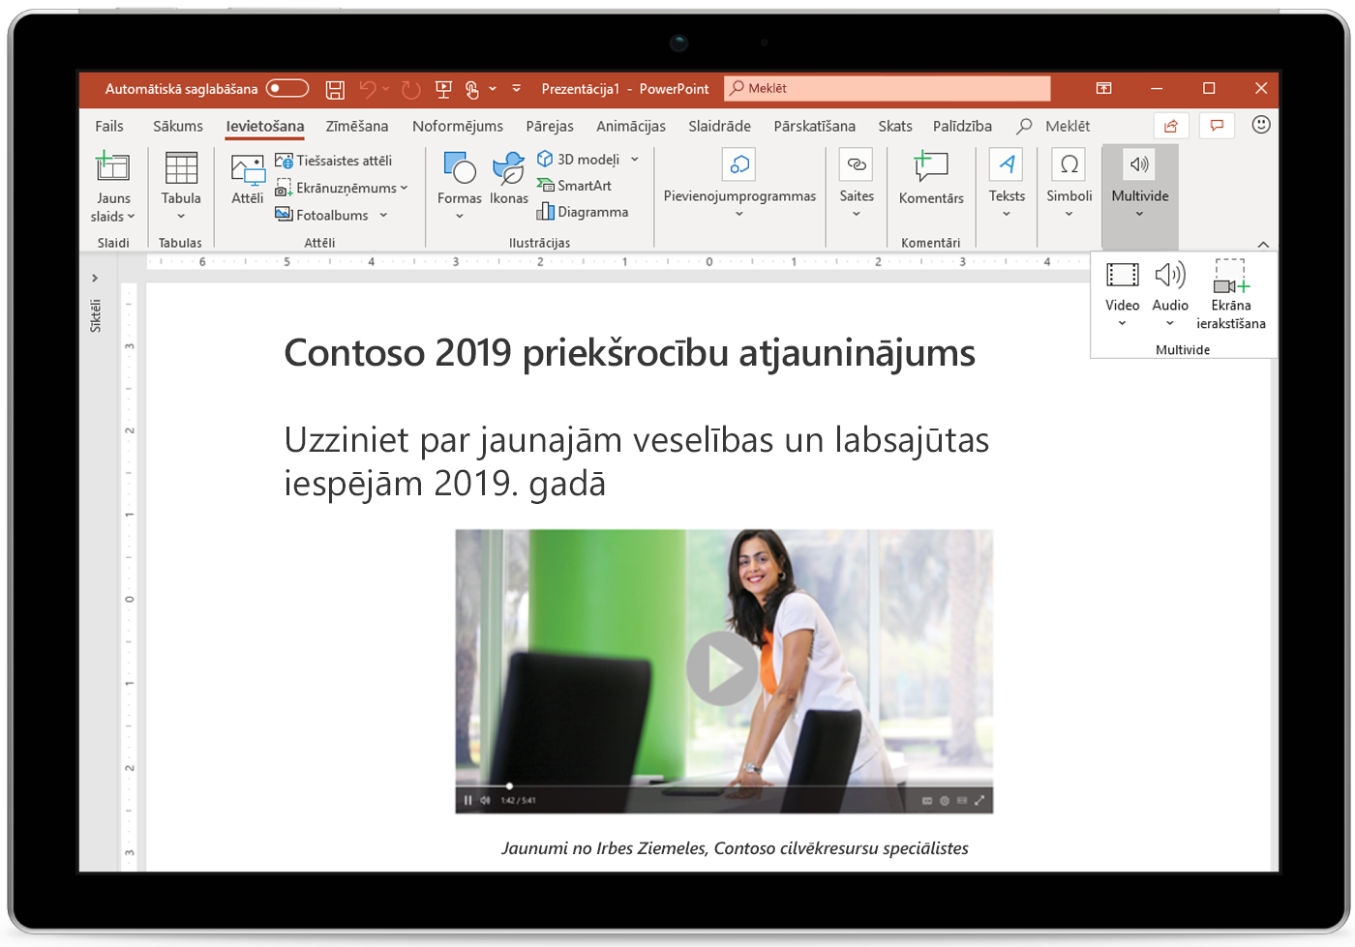Mute the video volume icon

click(x=485, y=800)
